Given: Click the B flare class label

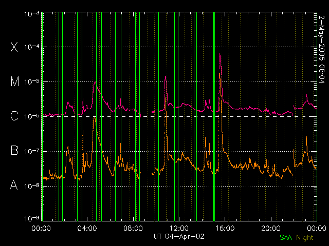Looking at the screenshot, I should [14, 150].
